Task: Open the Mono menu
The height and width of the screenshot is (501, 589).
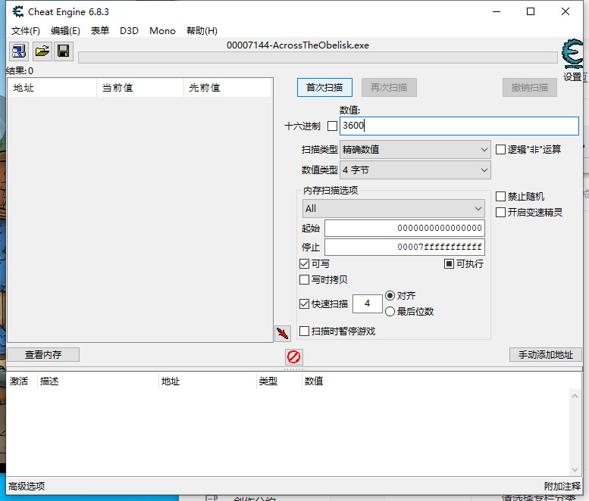Action: pyautogui.click(x=163, y=31)
